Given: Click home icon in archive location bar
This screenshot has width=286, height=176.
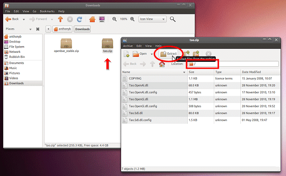Looking at the screenshot, I should (x=162, y=64).
